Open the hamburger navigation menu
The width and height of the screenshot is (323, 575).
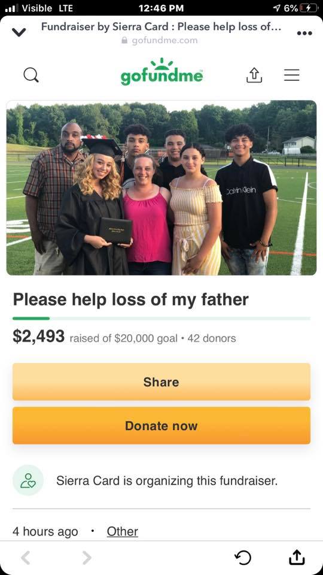292,75
